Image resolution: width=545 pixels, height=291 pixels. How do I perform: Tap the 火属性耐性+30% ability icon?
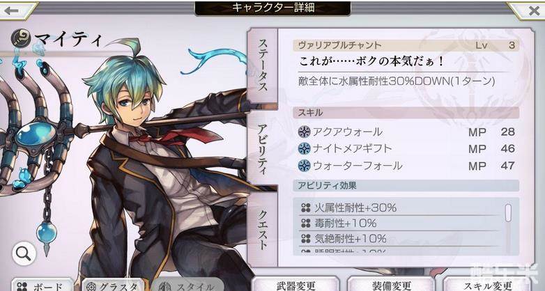click(305, 207)
